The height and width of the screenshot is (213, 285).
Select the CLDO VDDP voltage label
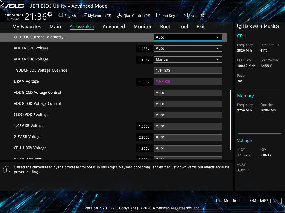coord(31,115)
